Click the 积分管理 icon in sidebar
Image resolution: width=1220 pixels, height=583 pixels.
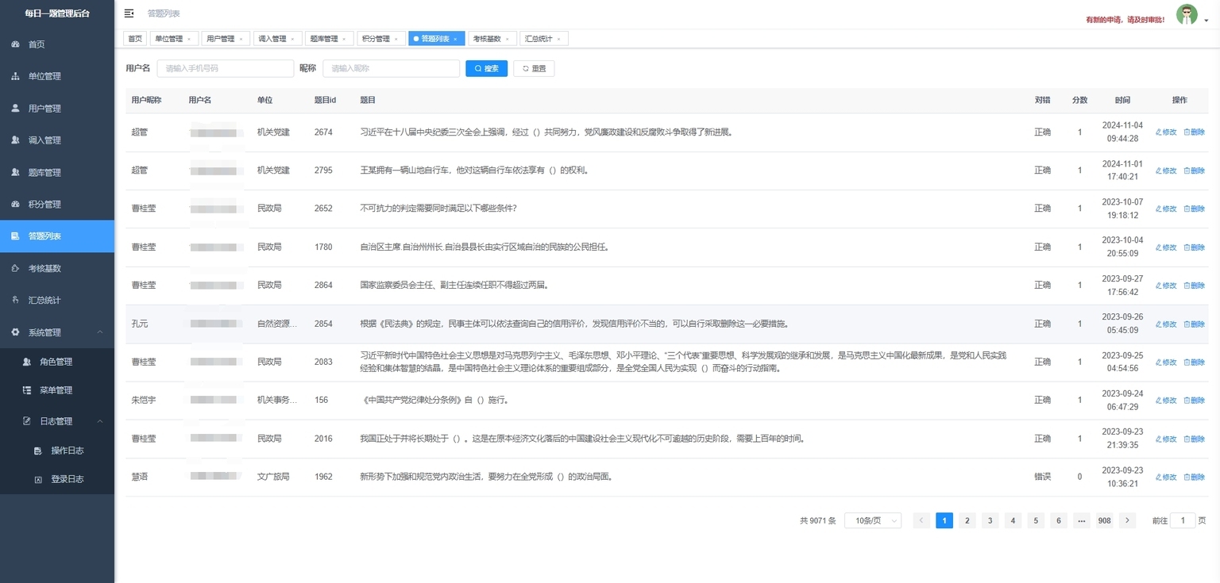point(15,205)
